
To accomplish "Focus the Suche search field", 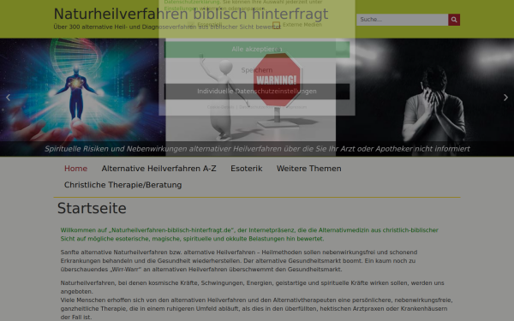I will (x=403, y=20).
